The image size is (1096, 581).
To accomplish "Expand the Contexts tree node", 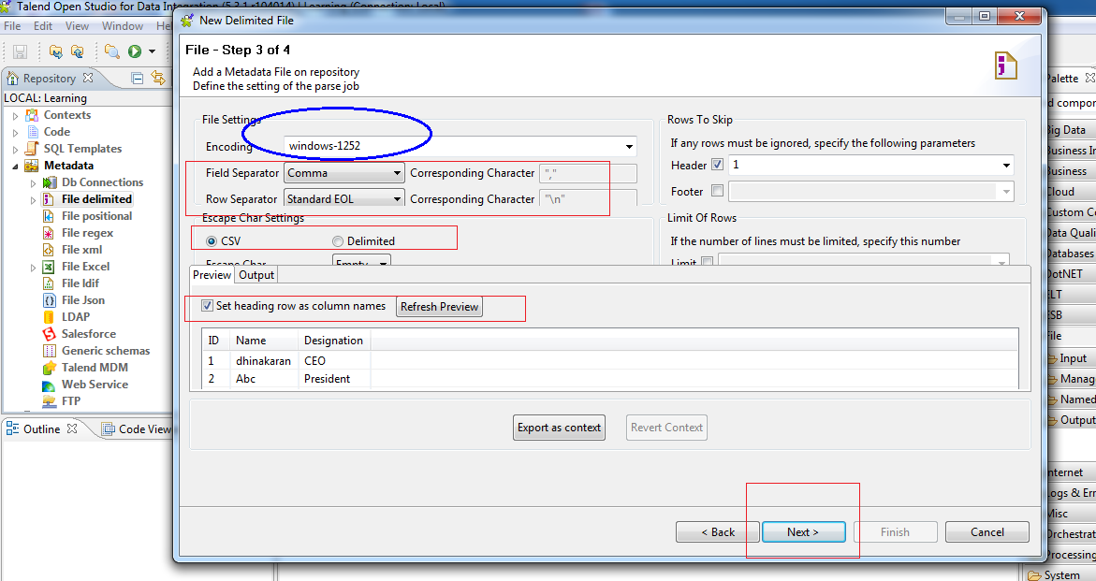I will tap(15, 116).
